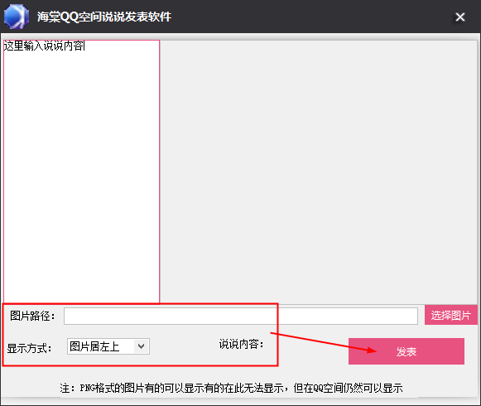Click into the 说说内容 text area
Screen dimensions: 481x406
tap(81, 172)
